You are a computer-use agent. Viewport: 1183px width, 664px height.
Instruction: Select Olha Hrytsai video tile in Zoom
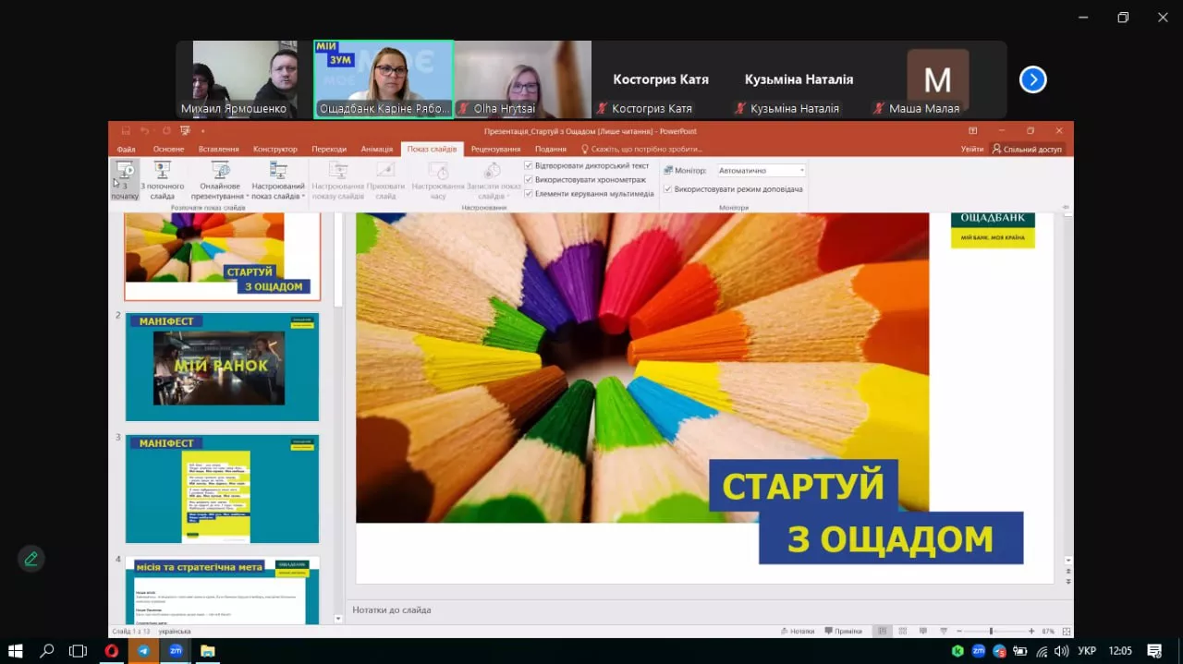coord(523,78)
